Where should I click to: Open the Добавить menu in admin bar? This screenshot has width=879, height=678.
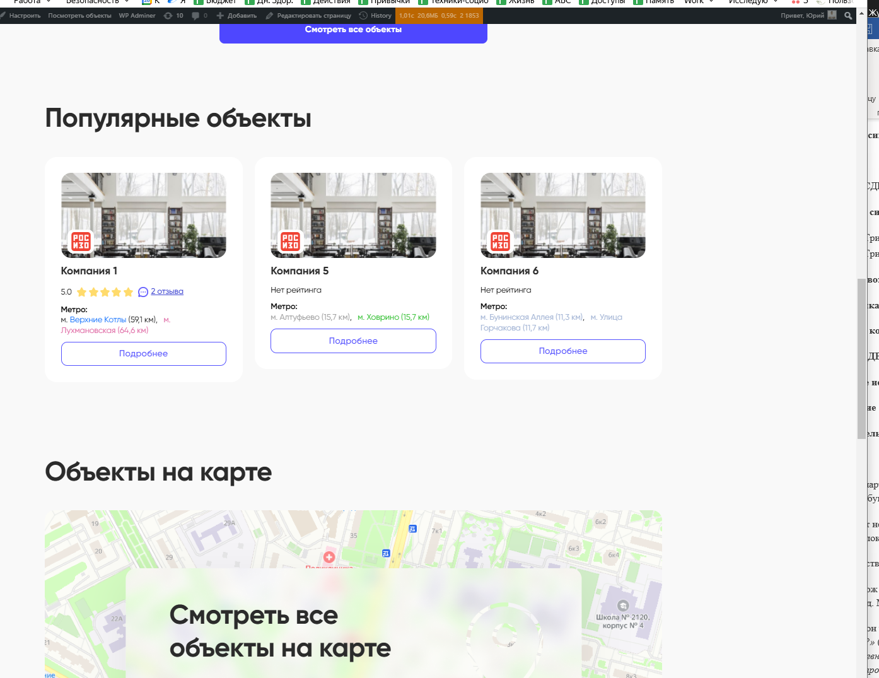pos(236,16)
